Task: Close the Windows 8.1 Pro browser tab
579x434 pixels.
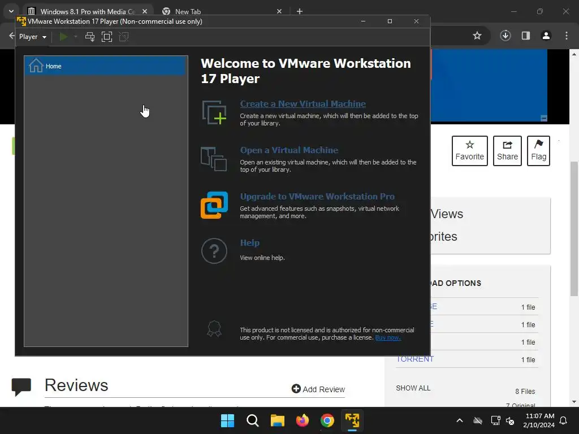Action: coord(145,11)
